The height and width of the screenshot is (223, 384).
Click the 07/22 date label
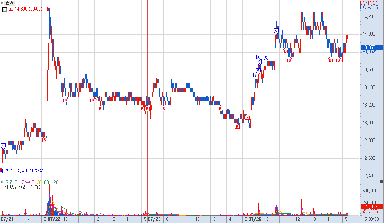[x=54, y=219]
